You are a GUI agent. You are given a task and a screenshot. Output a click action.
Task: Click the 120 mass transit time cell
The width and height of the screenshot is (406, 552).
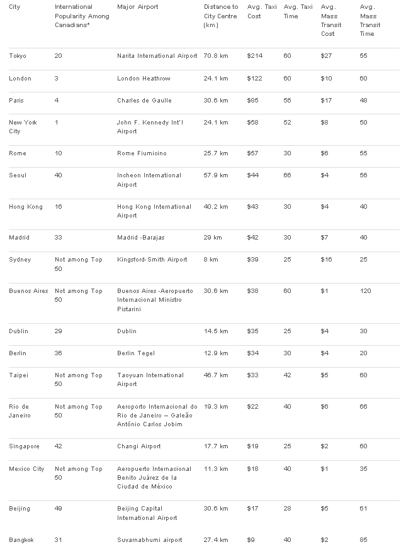(x=365, y=291)
